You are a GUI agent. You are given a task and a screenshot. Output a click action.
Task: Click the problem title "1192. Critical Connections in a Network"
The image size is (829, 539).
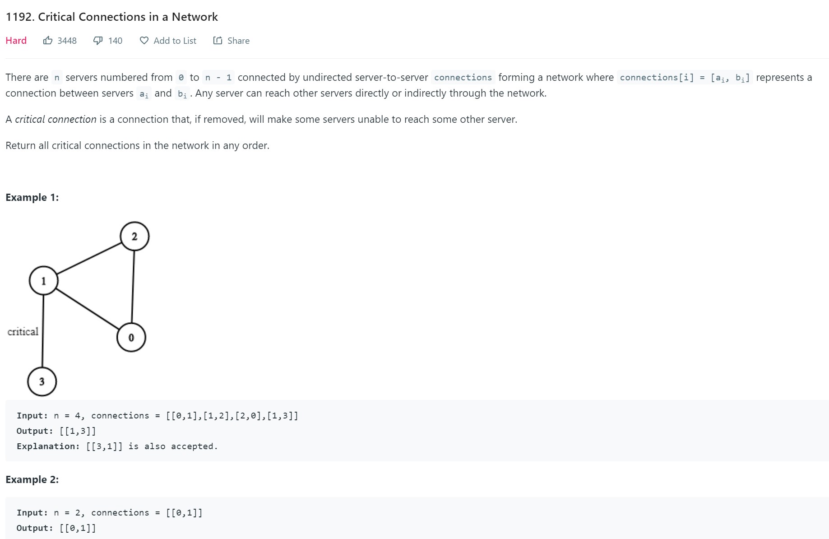click(x=111, y=17)
